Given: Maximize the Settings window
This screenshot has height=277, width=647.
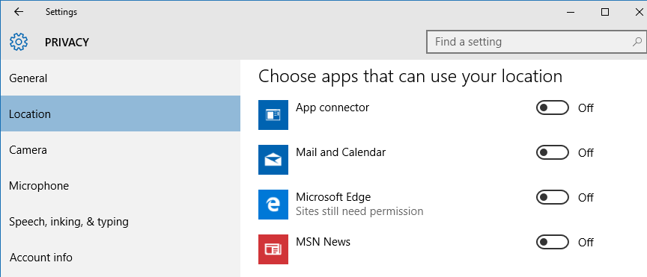Looking at the screenshot, I should (605, 13).
